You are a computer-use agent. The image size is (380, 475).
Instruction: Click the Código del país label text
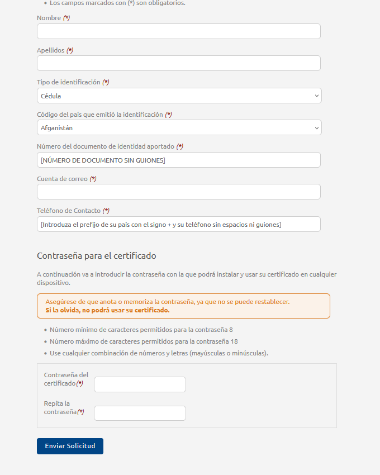pyautogui.click(x=99, y=115)
